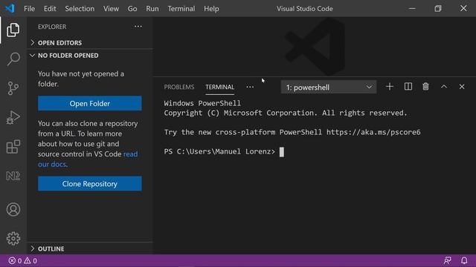Open the Search view icon
This screenshot has width=476, height=267.
click(13, 59)
